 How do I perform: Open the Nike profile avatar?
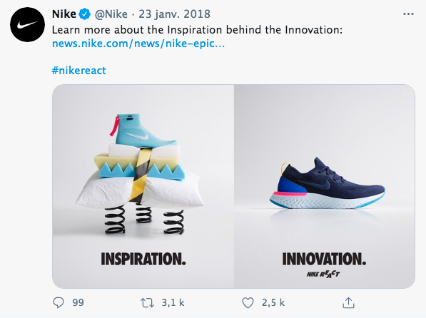[x=27, y=25]
